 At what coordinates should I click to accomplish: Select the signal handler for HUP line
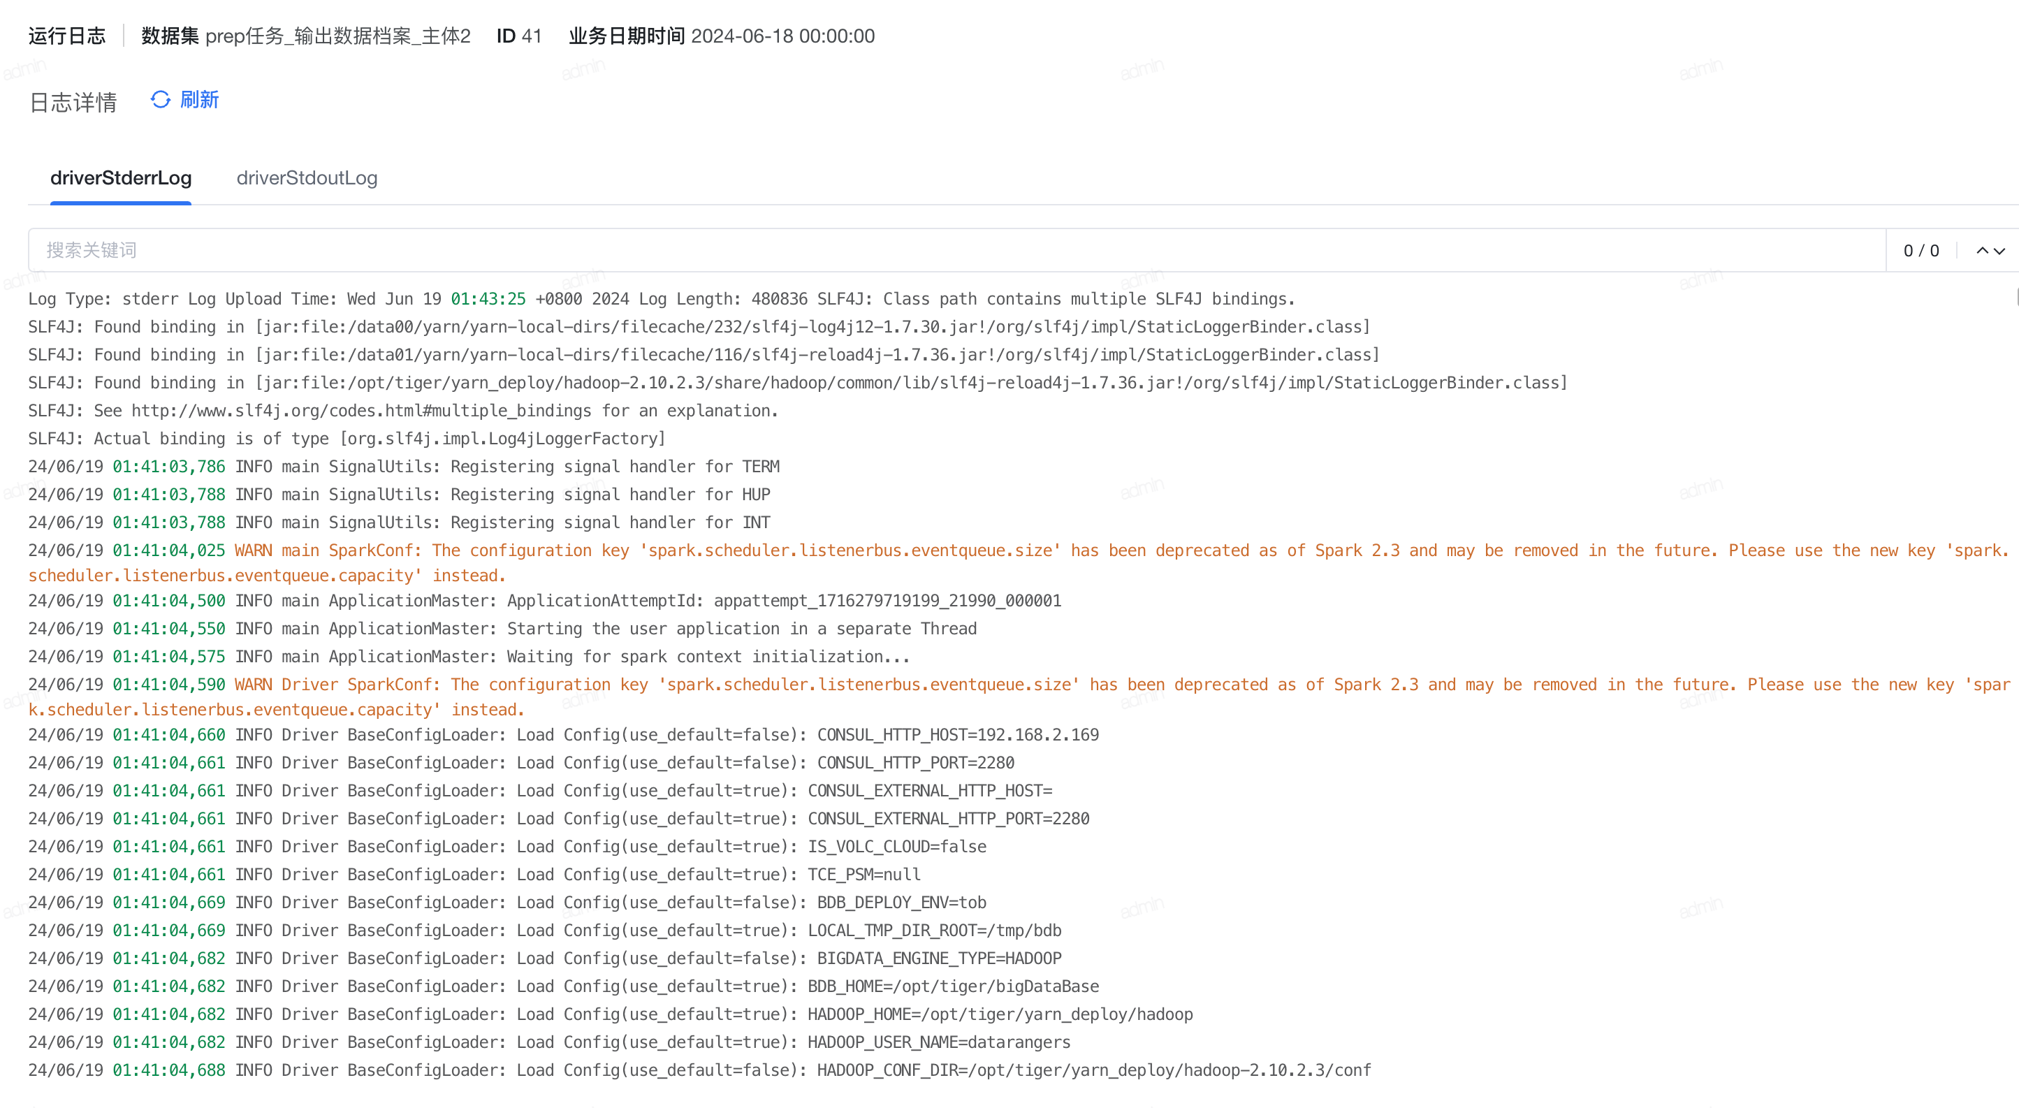coord(399,495)
